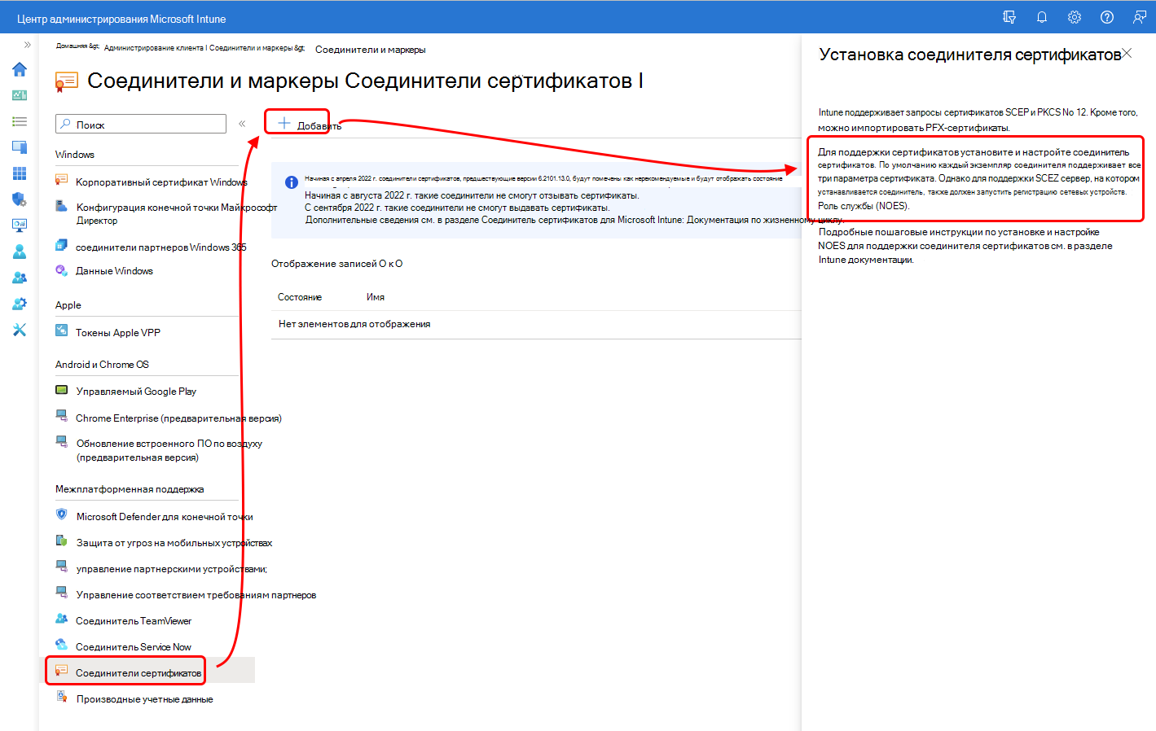Open All services list icon in left rail
Image resolution: width=1156 pixels, height=731 pixels.
click(20, 121)
